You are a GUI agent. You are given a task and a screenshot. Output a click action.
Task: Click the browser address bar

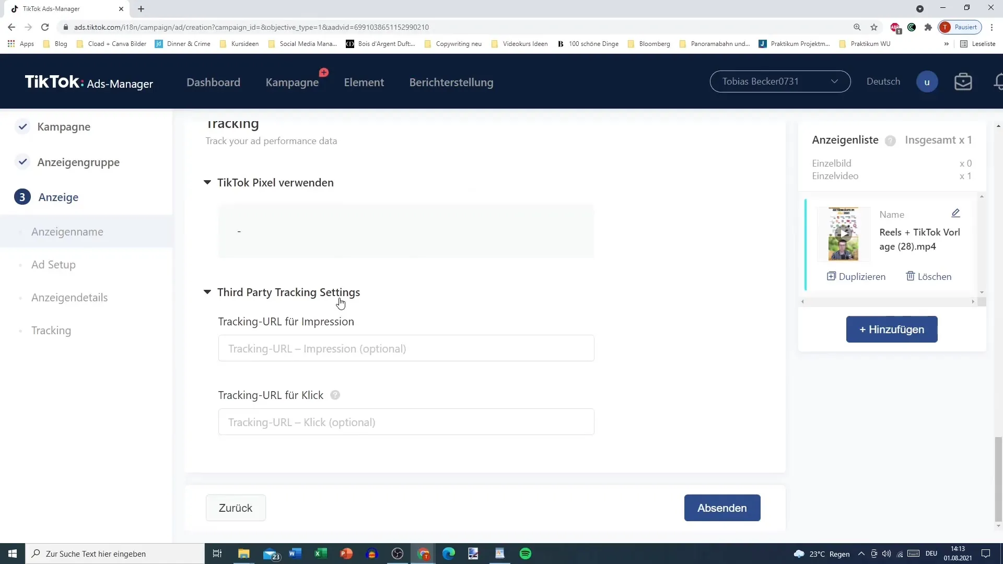(454, 27)
